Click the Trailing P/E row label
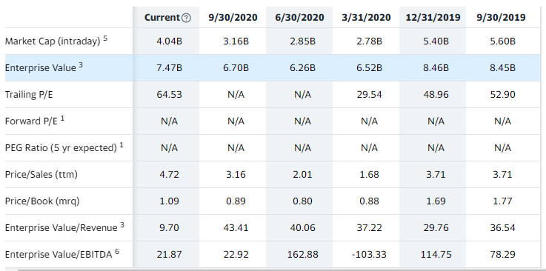The width and height of the screenshot is (546, 271). pyautogui.click(x=29, y=94)
